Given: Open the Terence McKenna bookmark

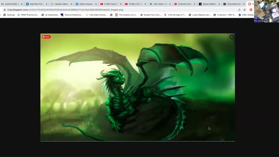Looking at the screenshot, I should point(71,15).
